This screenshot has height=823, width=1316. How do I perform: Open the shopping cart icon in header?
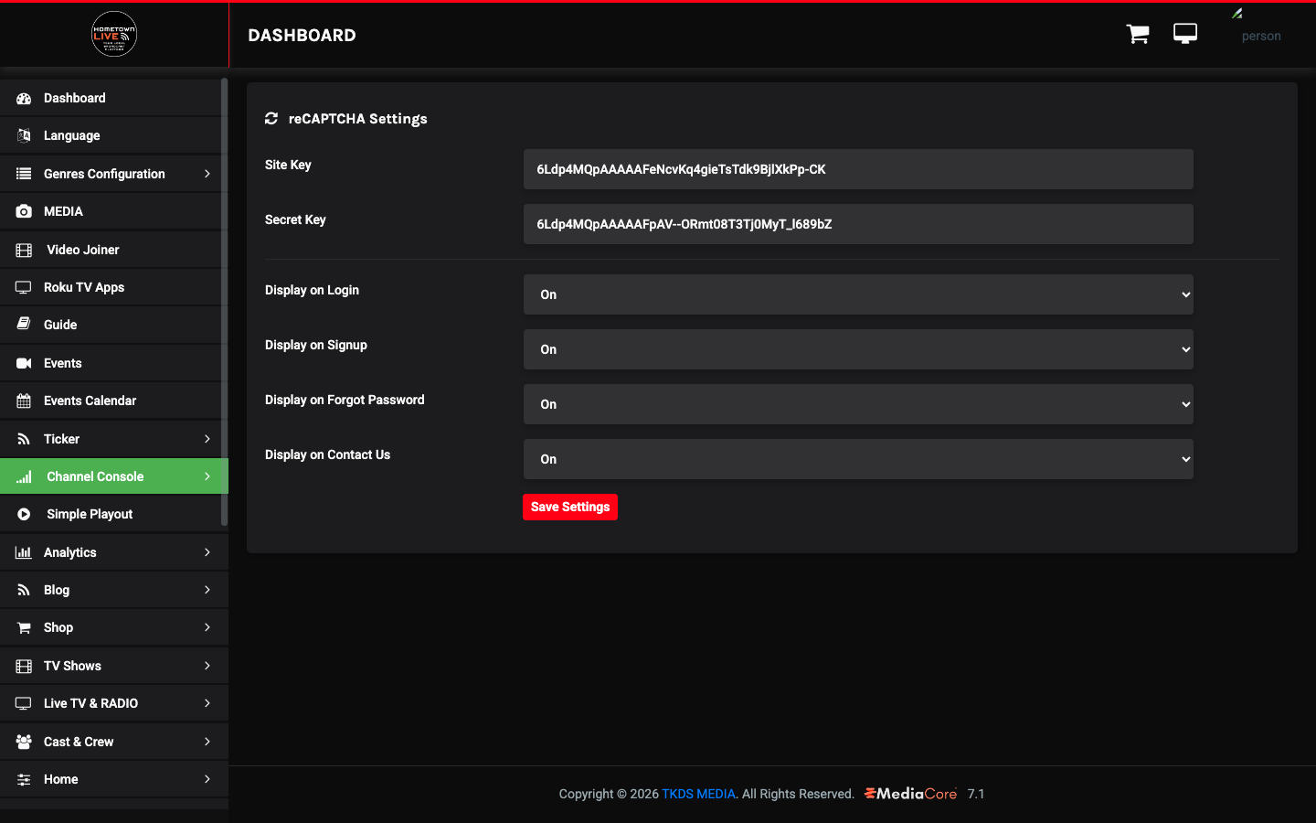(x=1138, y=35)
